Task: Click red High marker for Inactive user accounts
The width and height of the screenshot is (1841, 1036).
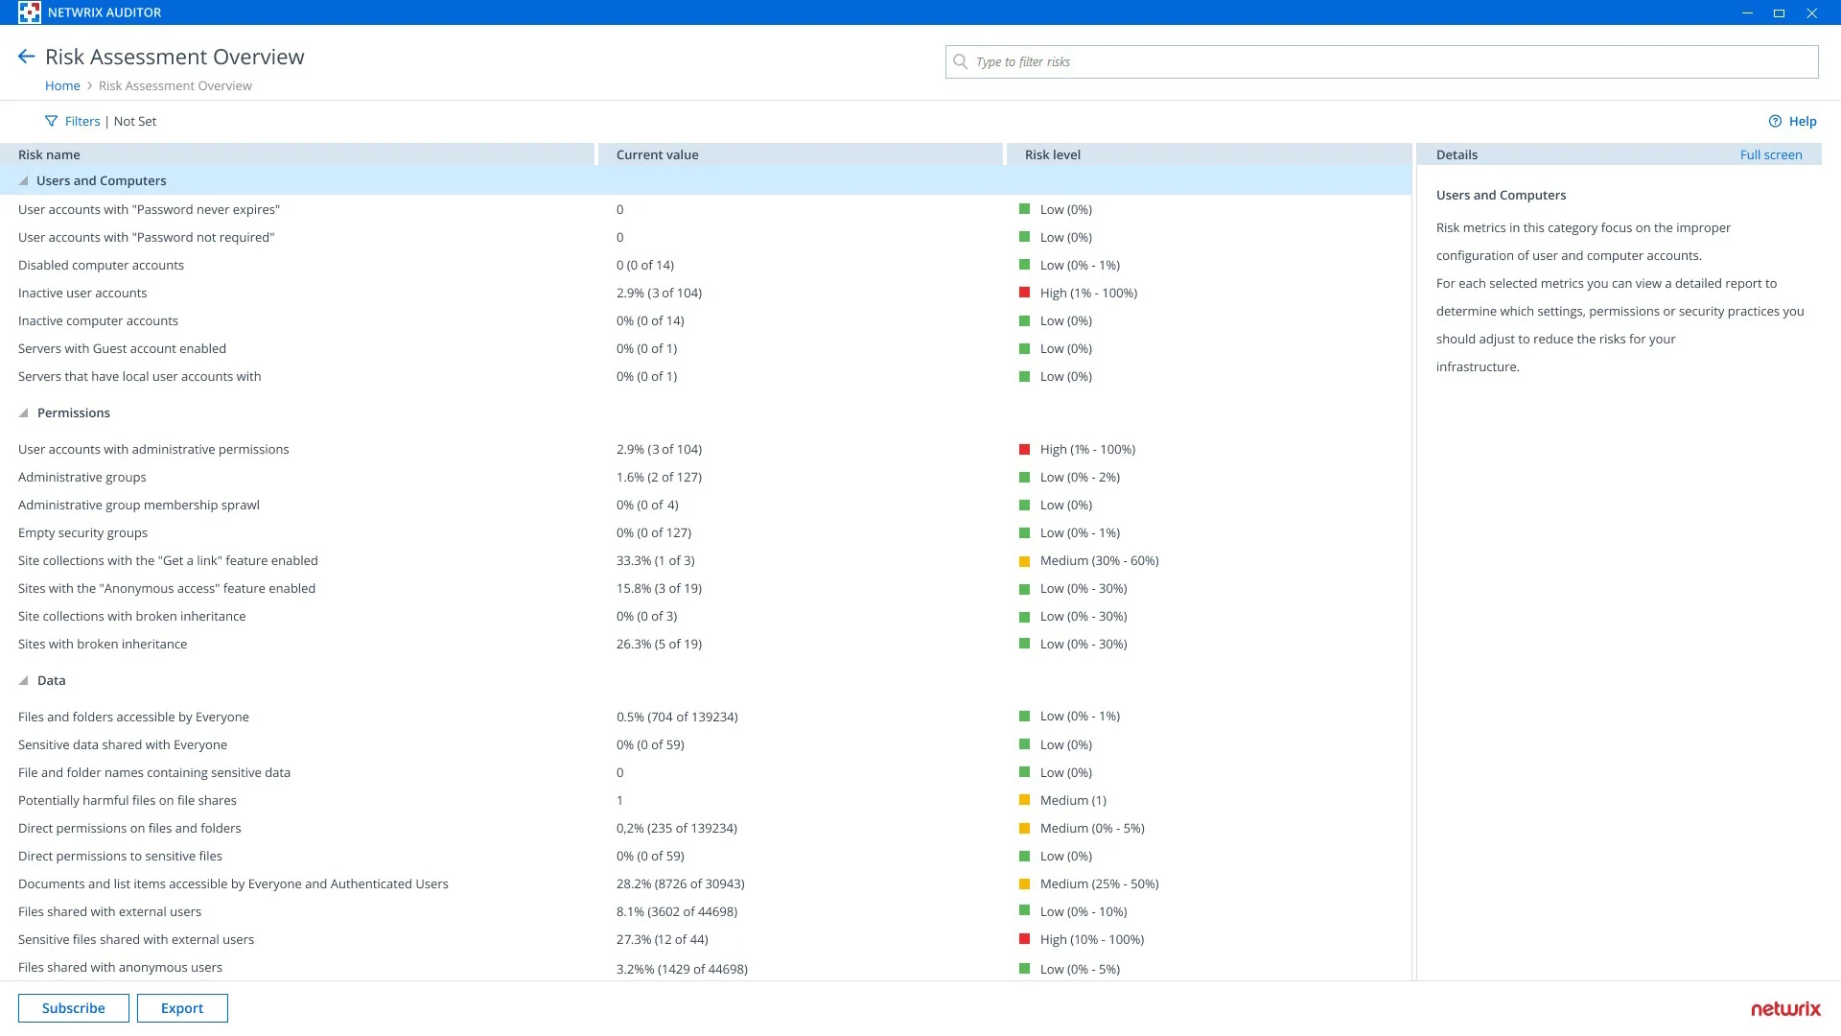Action: (x=1024, y=293)
